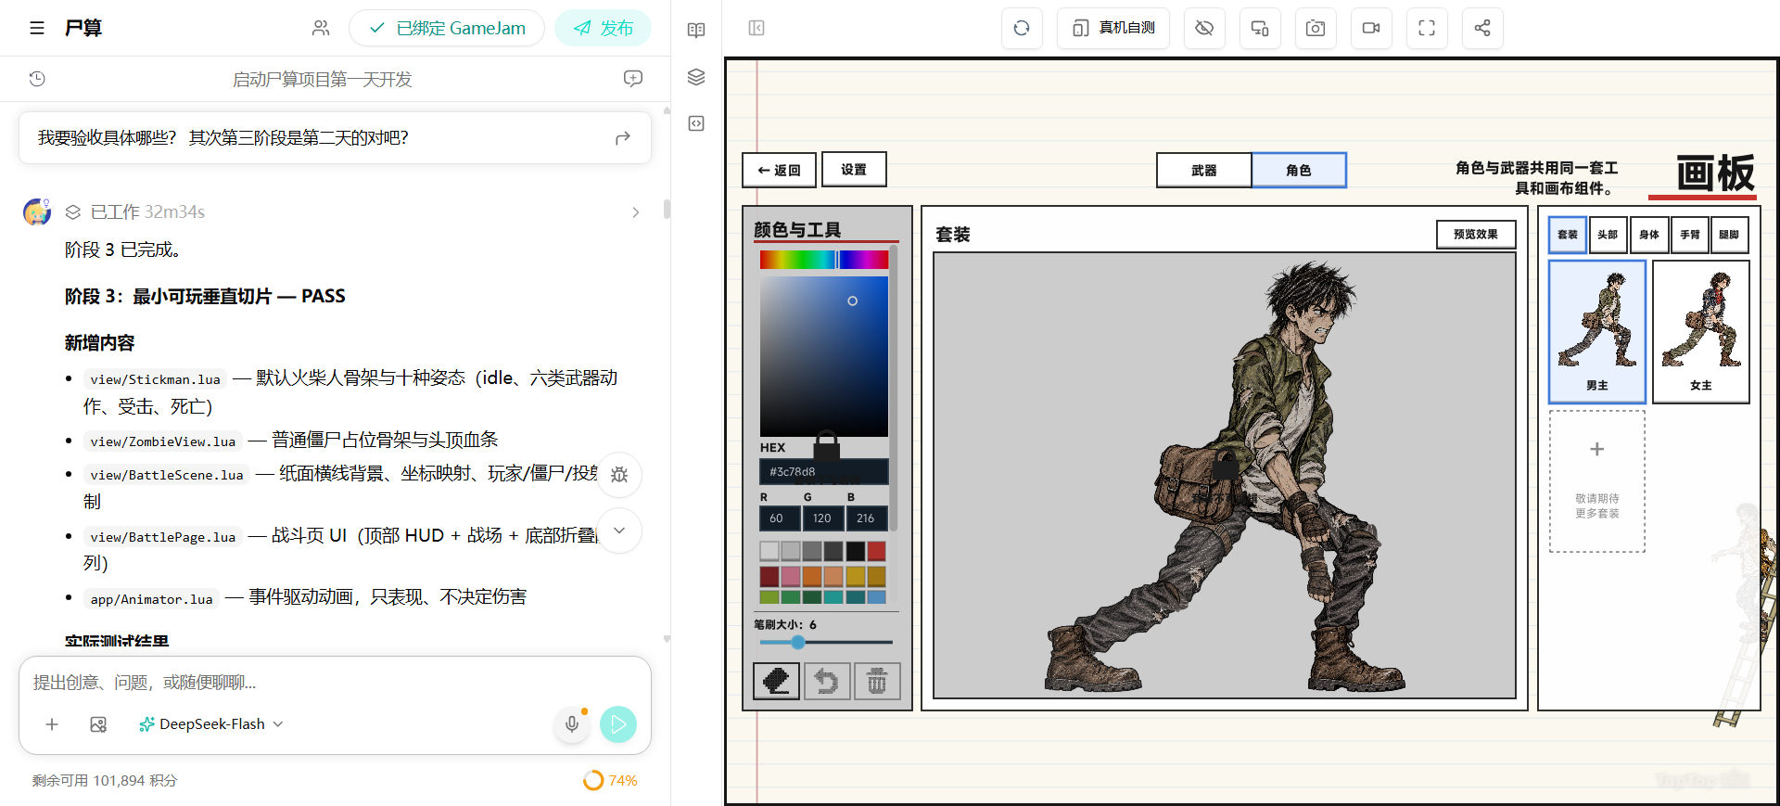The width and height of the screenshot is (1780, 806).
Task: Start a new chat via speech-bubble icon
Action: tap(633, 79)
